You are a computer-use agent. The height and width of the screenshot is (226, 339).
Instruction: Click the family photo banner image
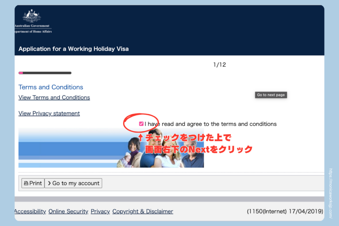click(x=111, y=148)
